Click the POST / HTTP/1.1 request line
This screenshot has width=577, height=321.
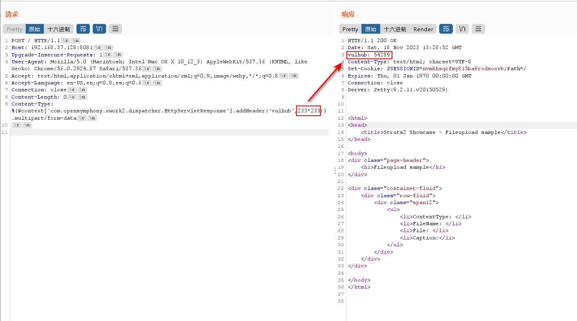click(36, 41)
